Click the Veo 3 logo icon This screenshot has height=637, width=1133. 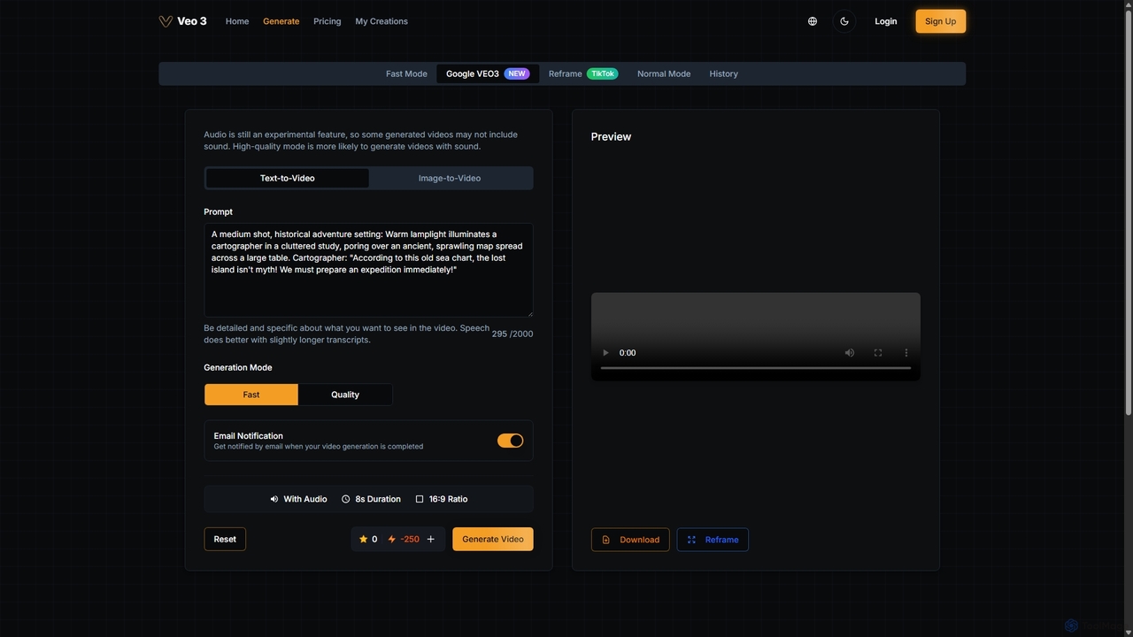click(166, 21)
